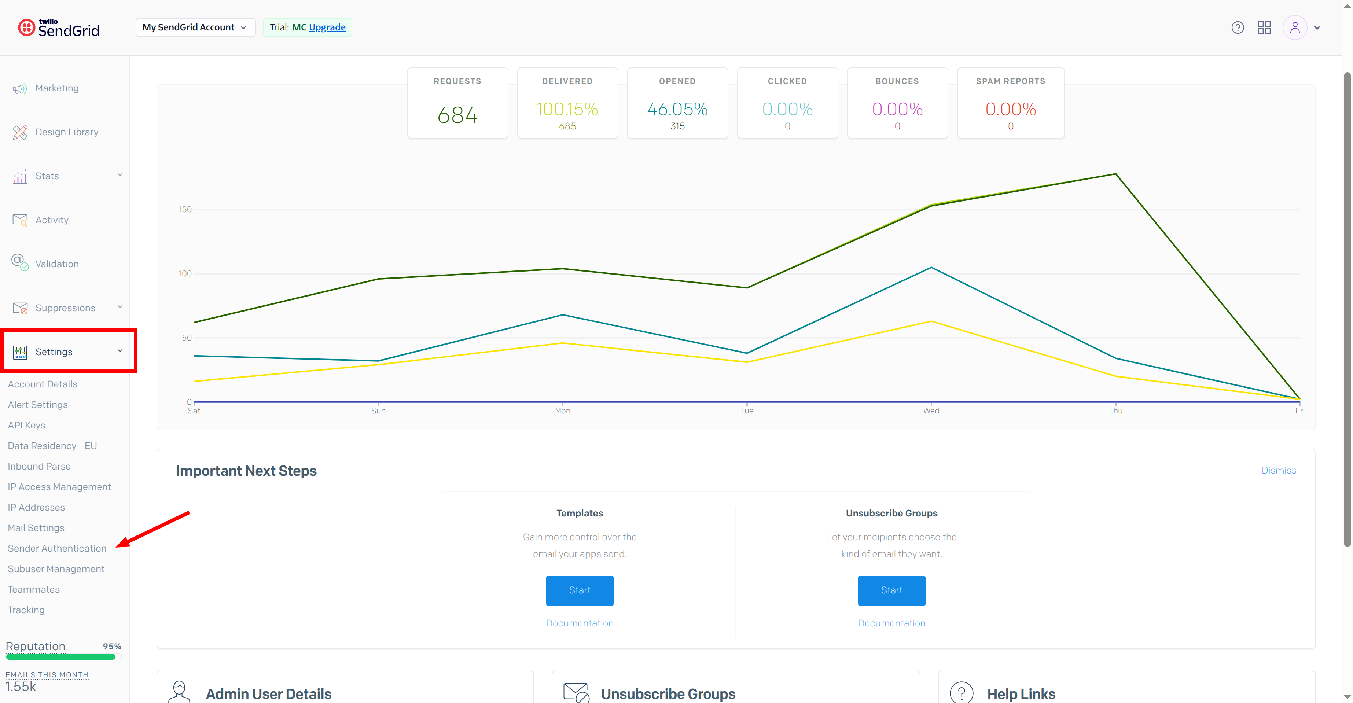This screenshot has width=1353, height=703.
Task: Open Design Library via its icon
Action: click(20, 132)
